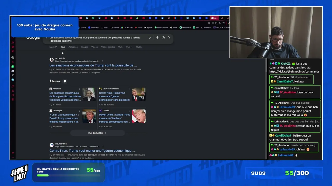Open options for the Challenges news card
332x186 pixels.
80,111
